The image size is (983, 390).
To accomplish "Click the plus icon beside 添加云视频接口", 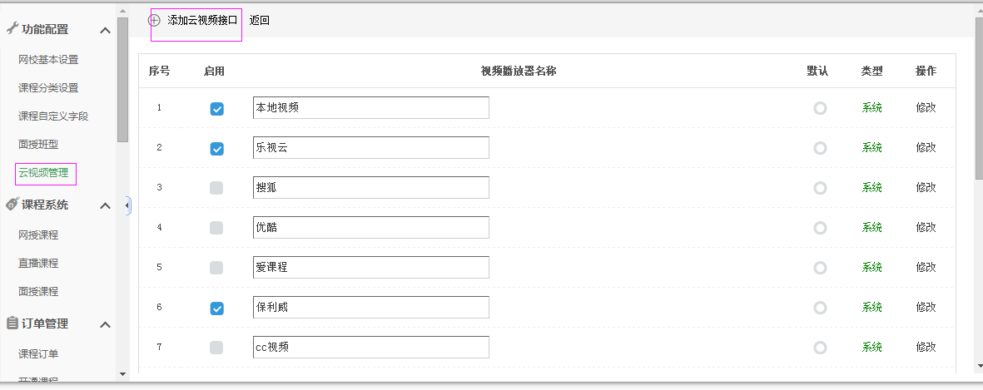I will (154, 21).
